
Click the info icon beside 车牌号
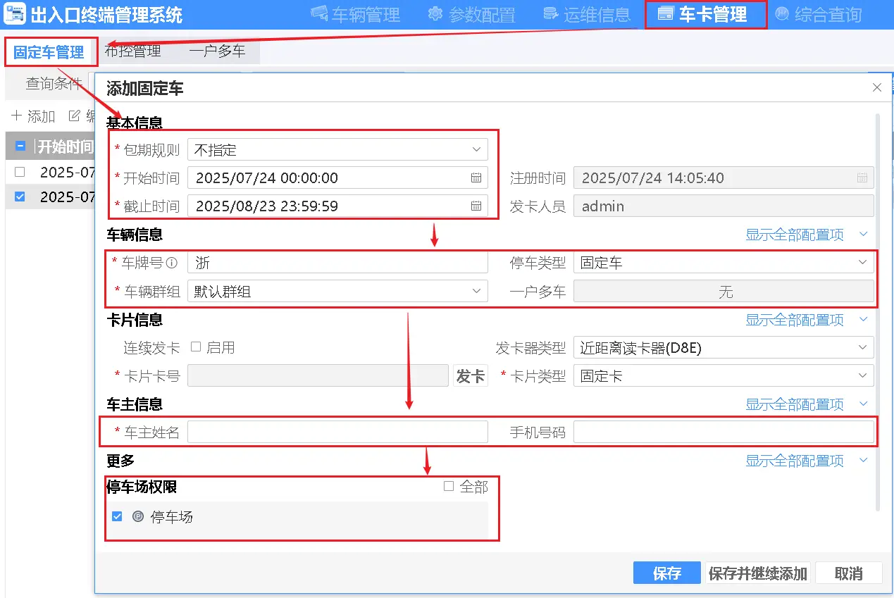tap(171, 263)
